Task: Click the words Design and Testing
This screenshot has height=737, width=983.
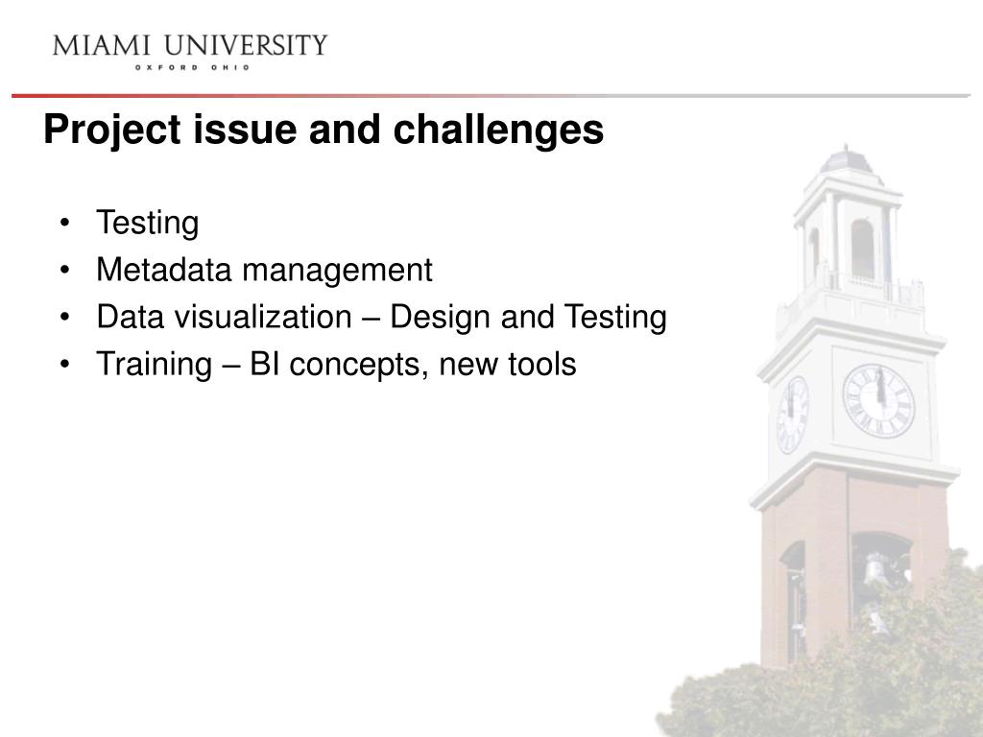Action: pos(528,317)
